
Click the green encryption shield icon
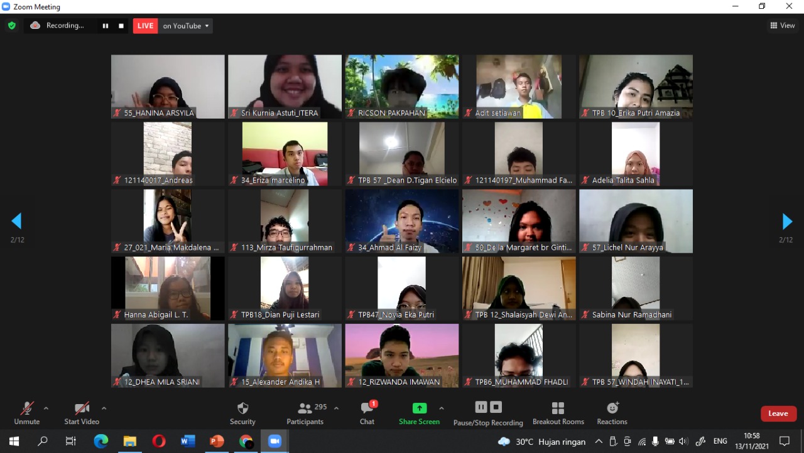[11, 26]
